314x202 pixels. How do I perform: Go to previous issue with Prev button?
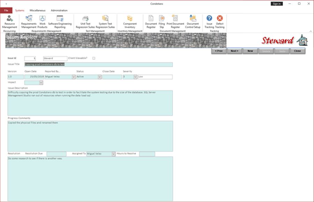point(219,51)
